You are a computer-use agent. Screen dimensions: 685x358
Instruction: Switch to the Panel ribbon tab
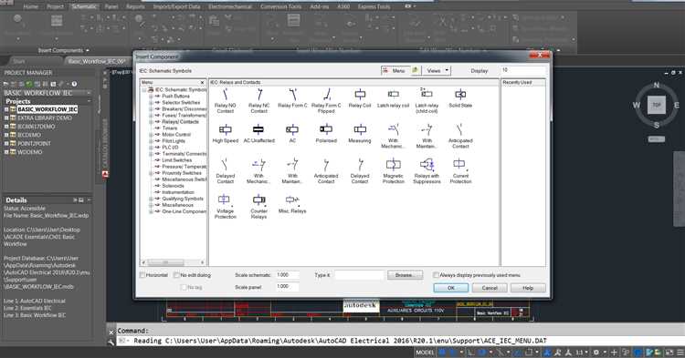pyautogui.click(x=111, y=6)
